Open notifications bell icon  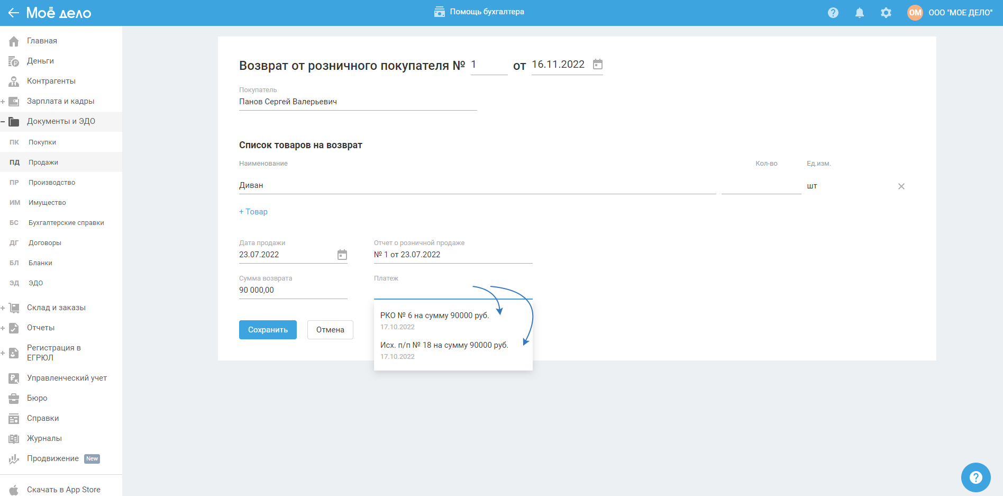point(860,13)
